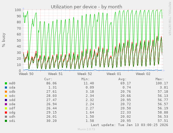Click the 'Week 01' x-axis label

114,74
